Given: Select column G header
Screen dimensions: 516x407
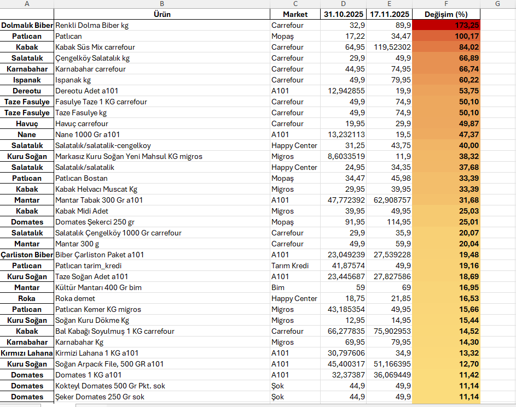Looking at the screenshot, I should [x=497, y=4].
